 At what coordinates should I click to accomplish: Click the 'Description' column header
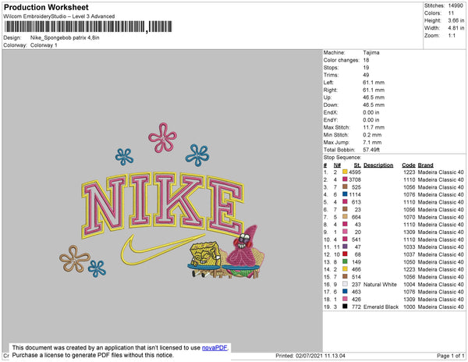coord(378,165)
